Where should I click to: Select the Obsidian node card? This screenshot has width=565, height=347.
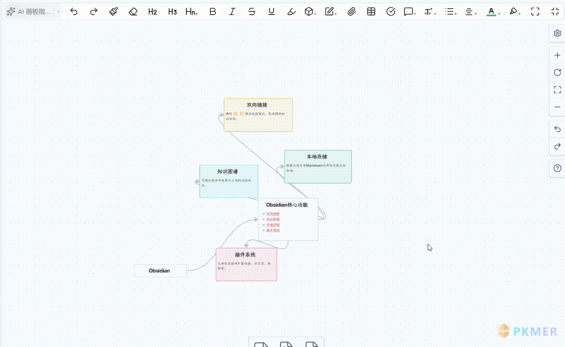pos(160,271)
